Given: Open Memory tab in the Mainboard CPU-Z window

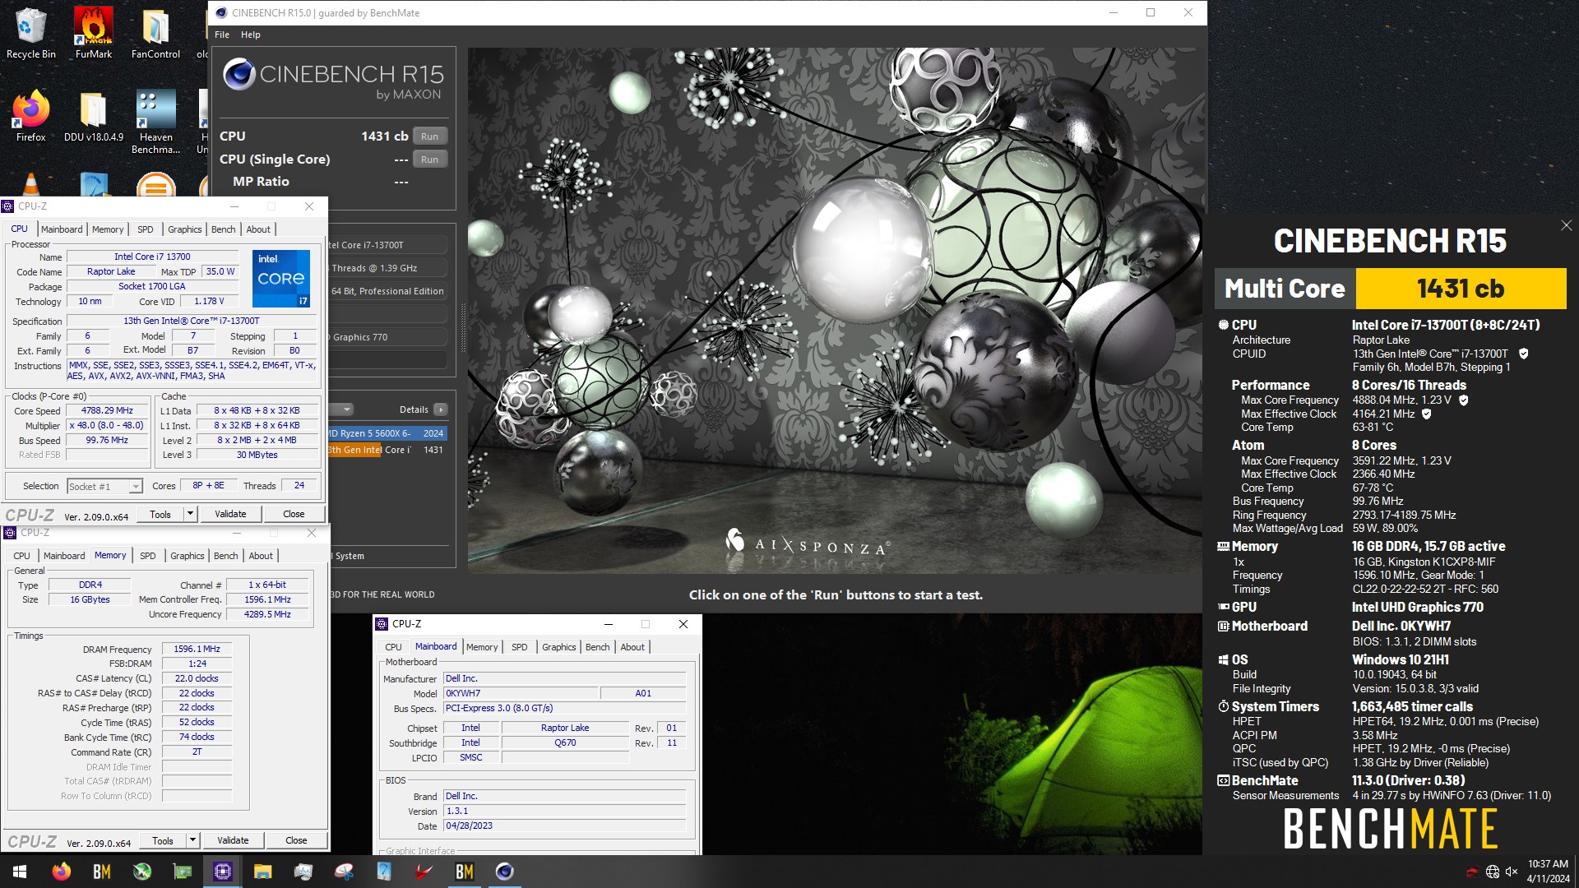Looking at the screenshot, I should pyautogui.click(x=482, y=647).
